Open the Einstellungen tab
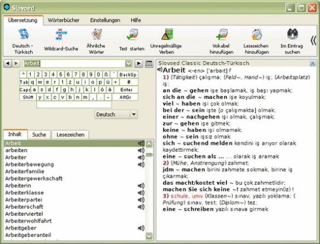 point(105,20)
